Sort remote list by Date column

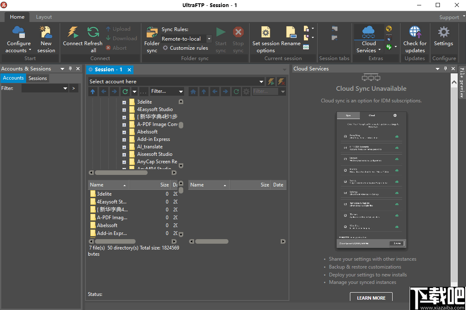coord(279,185)
